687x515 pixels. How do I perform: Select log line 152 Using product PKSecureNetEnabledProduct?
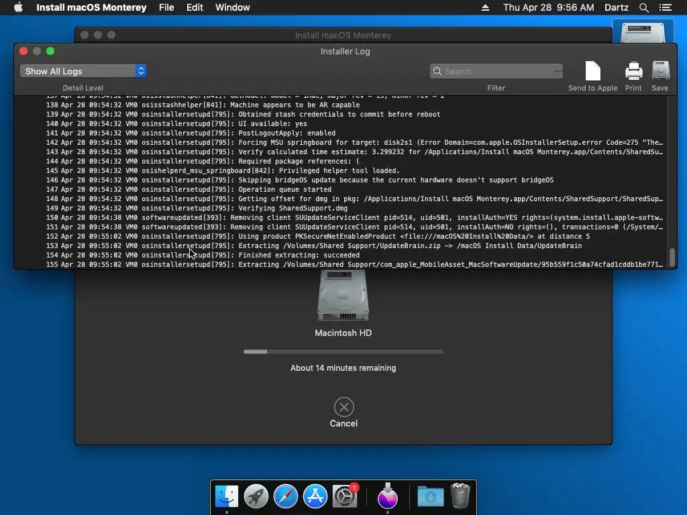pyautogui.click(x=341, y=237)
